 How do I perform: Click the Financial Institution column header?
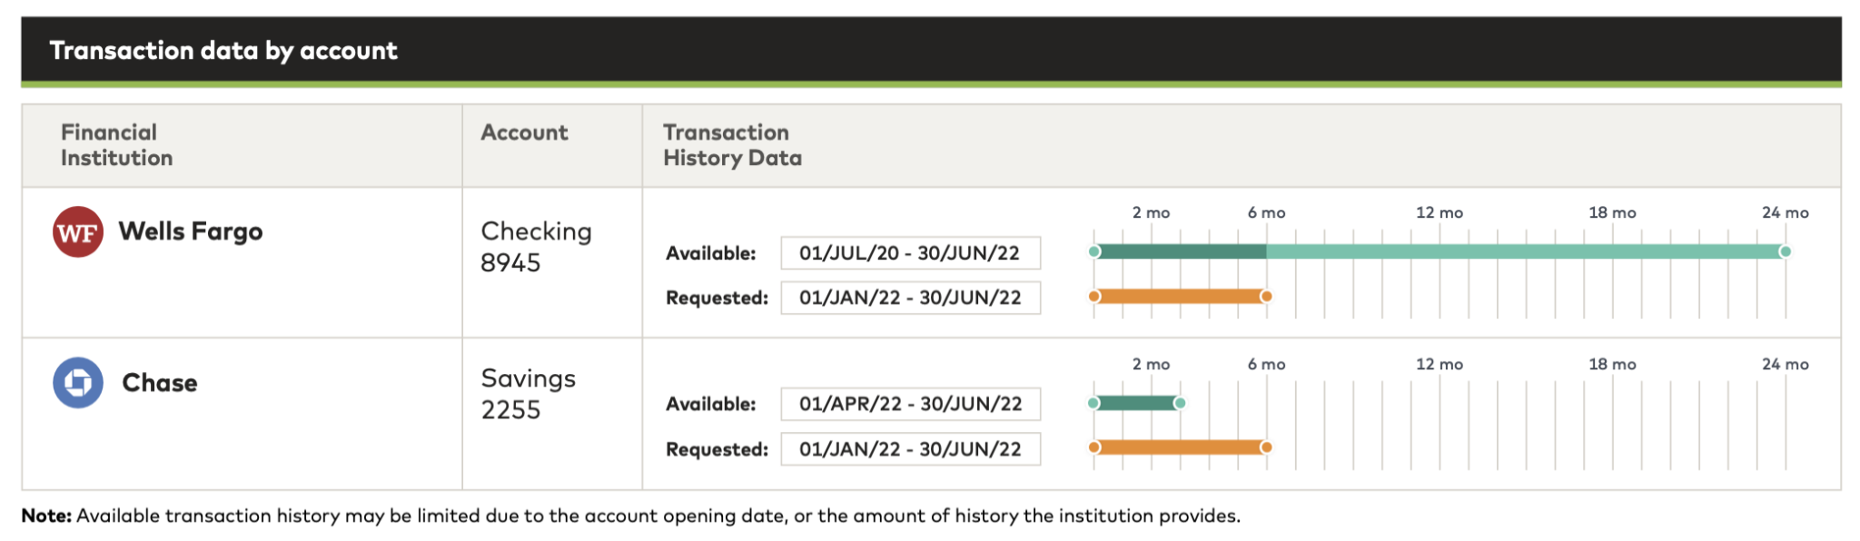(116, 145)
